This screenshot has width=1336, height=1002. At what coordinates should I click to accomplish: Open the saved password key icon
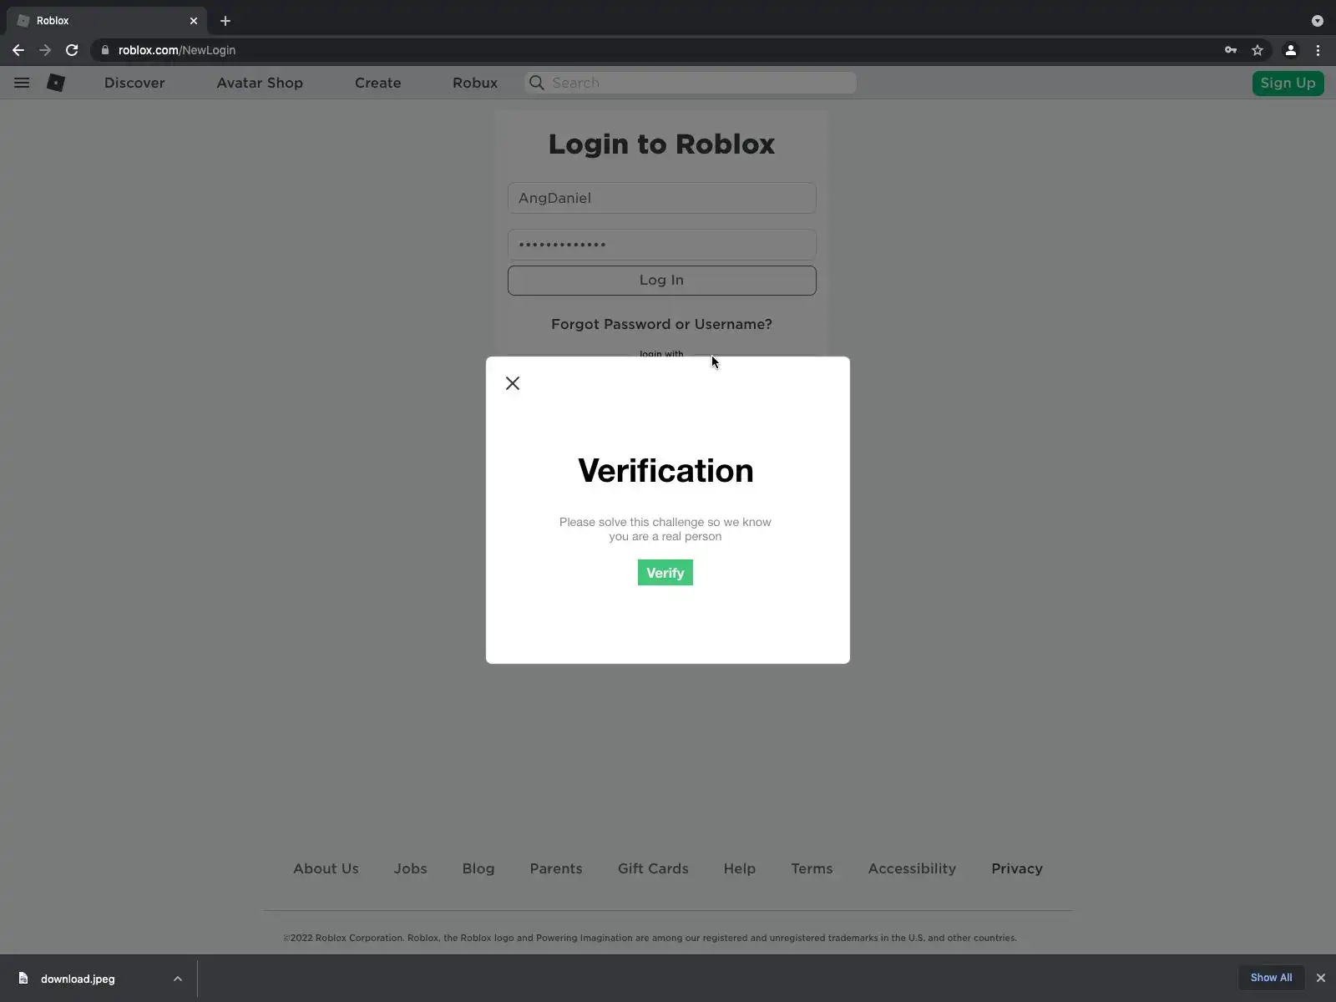[1231, 50]
